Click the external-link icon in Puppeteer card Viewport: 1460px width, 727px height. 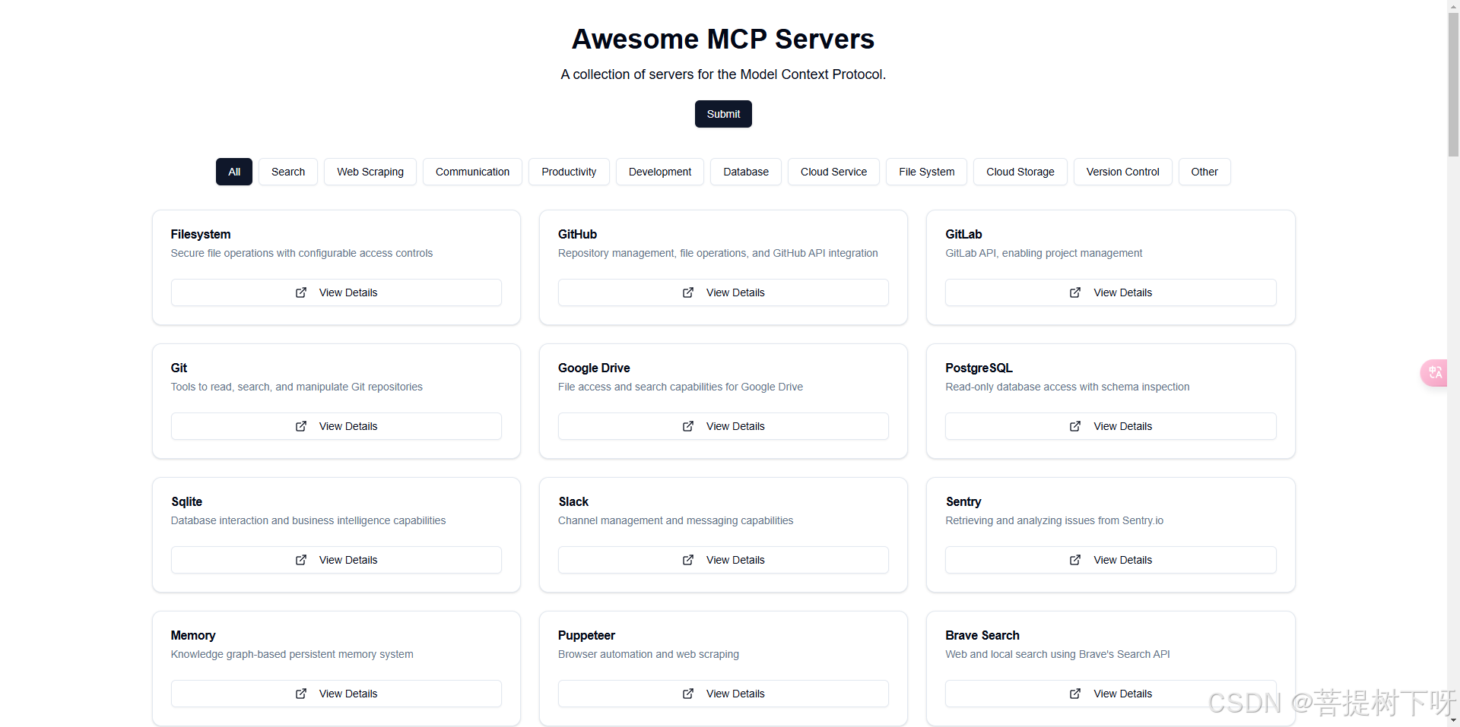[688, 694]
